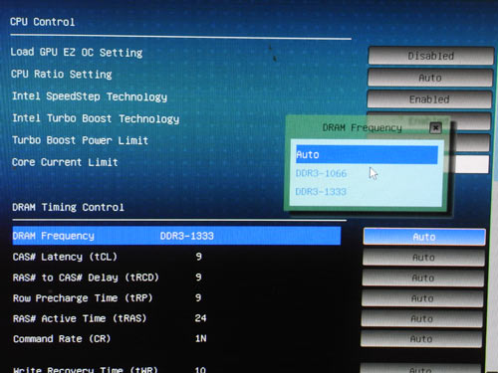The height and width of the screenshot is (373, 498).
Task: Choose DDR3-1066 in the popup list
Action: click(x=321, y=173)
